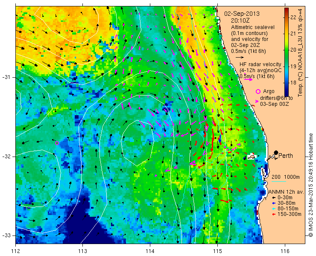The height and width of the screenshot is (256, 316).
Task: Click the latitude axis label -32
Action: click(x=6, y=157)
